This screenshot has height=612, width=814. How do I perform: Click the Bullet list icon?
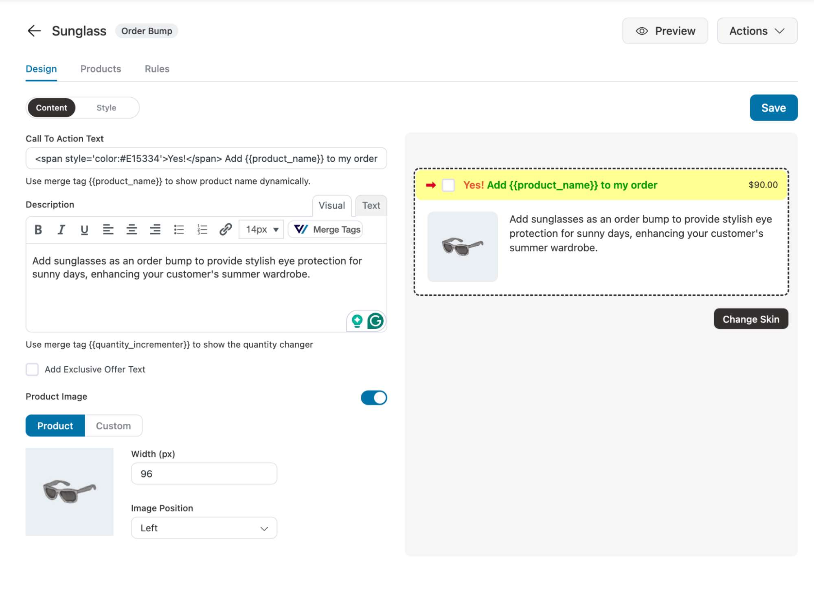[x=179, y=229]
